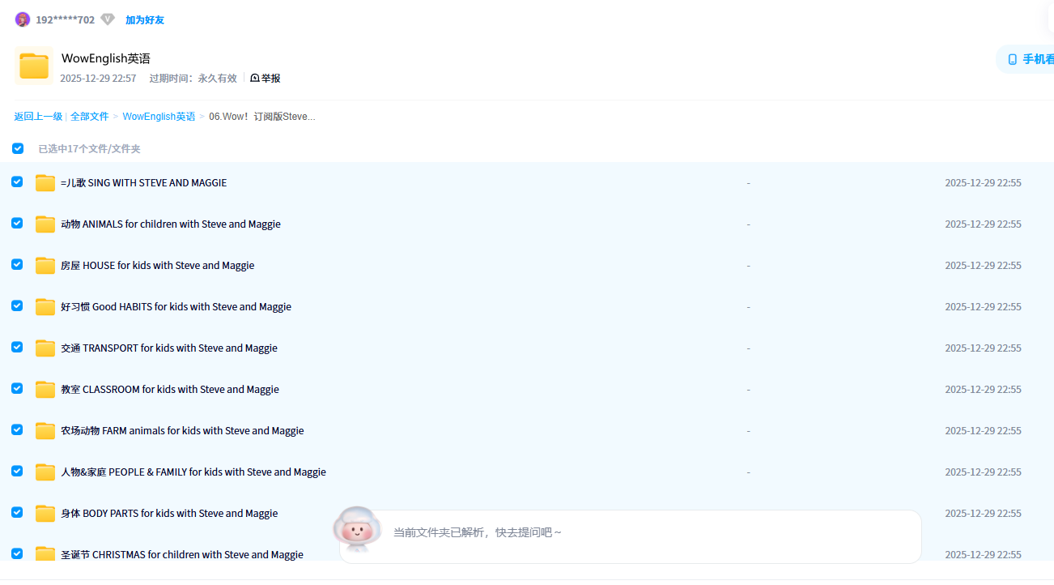Click the folder icon for 教室 CLASSROOM

45,390
